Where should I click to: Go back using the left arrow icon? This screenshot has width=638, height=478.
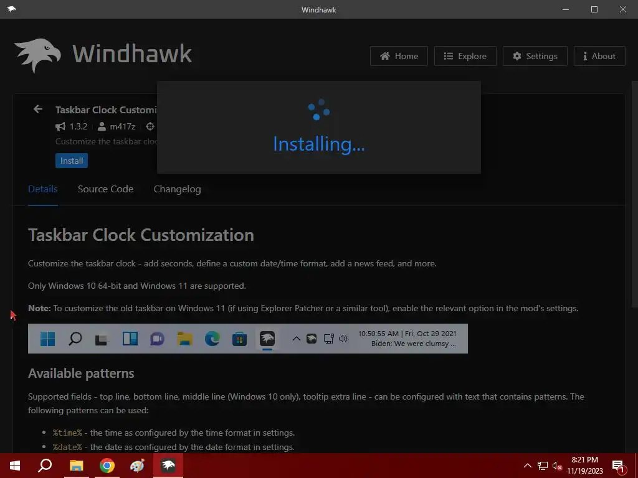(38, 109)
